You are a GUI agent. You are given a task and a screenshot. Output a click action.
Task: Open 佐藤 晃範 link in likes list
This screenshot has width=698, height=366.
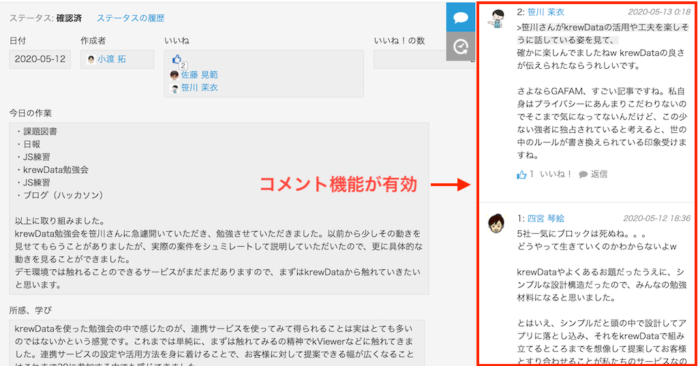[x=200, y=75]
